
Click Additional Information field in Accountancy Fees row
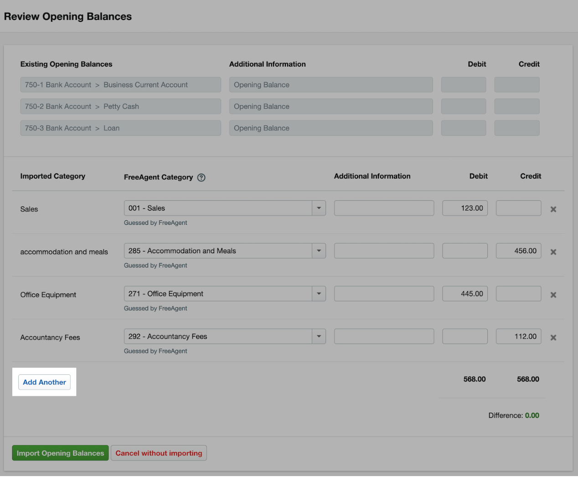(384, 336)
